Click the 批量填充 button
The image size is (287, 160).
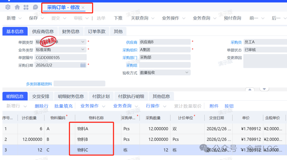coord(63,106)
